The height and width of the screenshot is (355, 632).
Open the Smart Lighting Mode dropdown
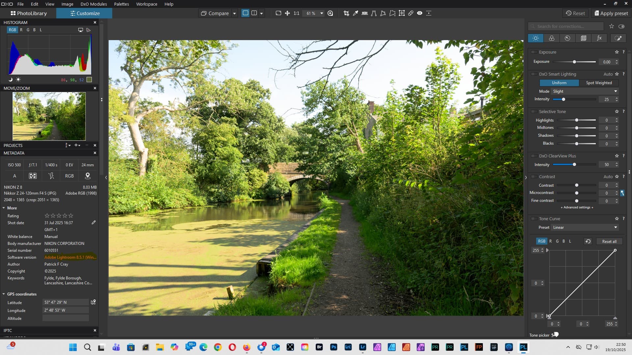(585, 91)
